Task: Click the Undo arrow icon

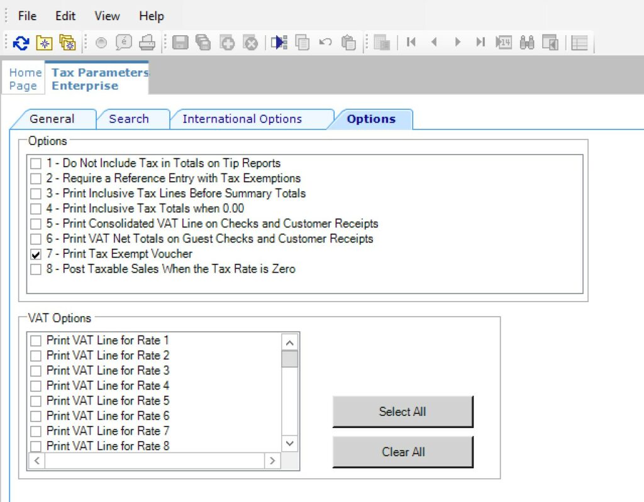Action: coord(325,42)
